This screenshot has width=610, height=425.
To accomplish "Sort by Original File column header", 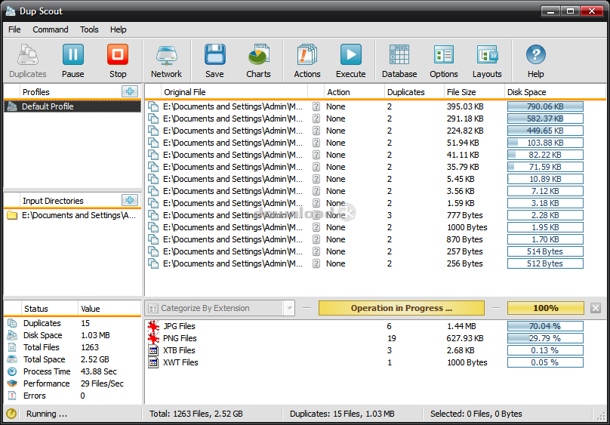I will [x=235, y=92].
